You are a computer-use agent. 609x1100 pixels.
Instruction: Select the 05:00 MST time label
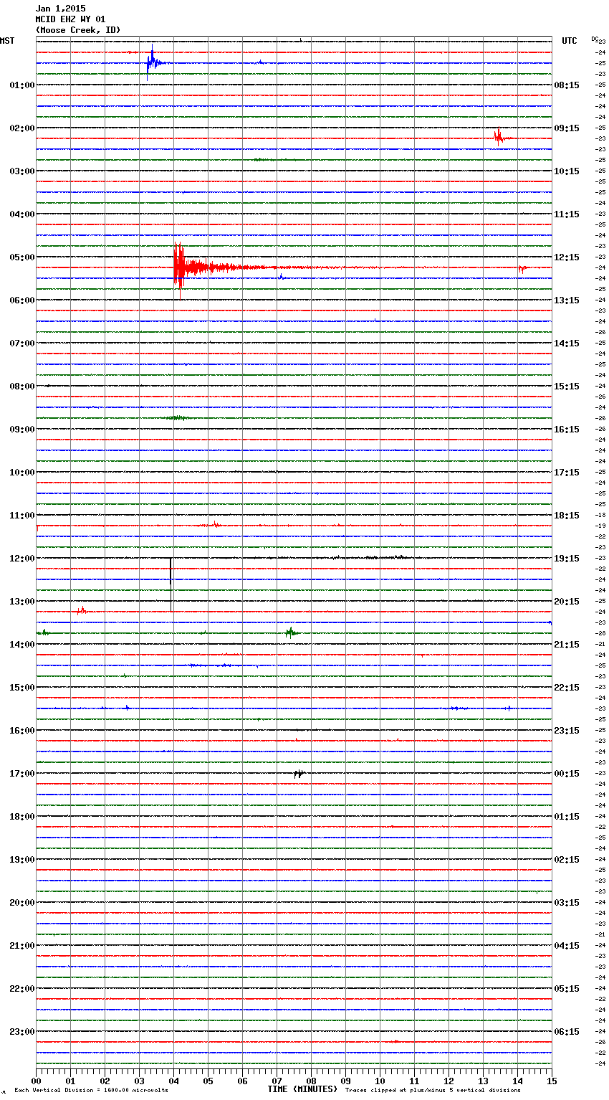click(x=21, y=257)
